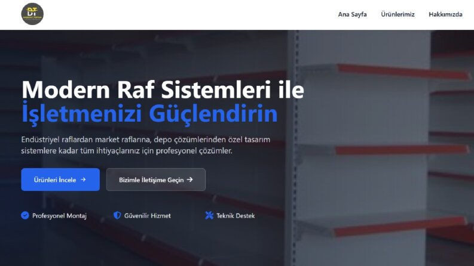Click the Profesyonel Montaj label

pyautogui.click(x=59, y=216)
